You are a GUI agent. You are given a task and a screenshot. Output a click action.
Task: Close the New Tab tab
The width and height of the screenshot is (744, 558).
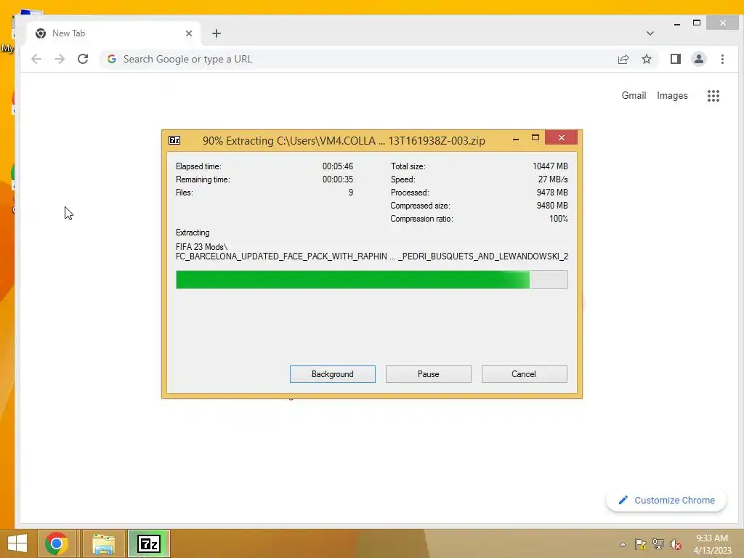[x=189, y=33]
